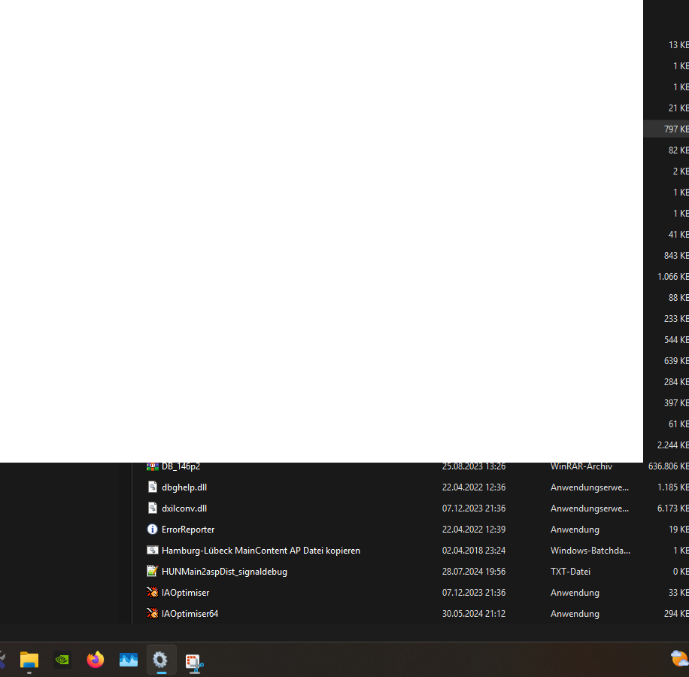Click the DLL file icon beside dbghelp.dll
This screenshot has height=677, width=689.
[x=153, y=487]
